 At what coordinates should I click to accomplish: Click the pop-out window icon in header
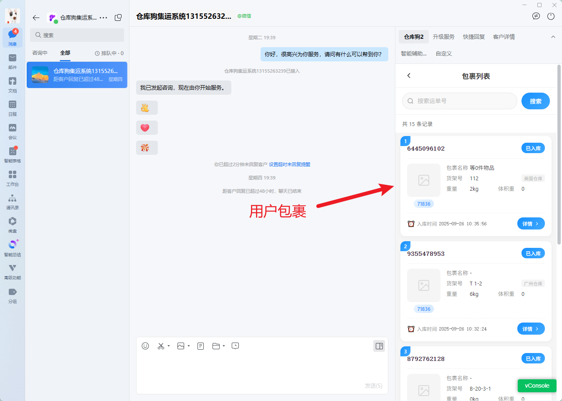[118, 18]
